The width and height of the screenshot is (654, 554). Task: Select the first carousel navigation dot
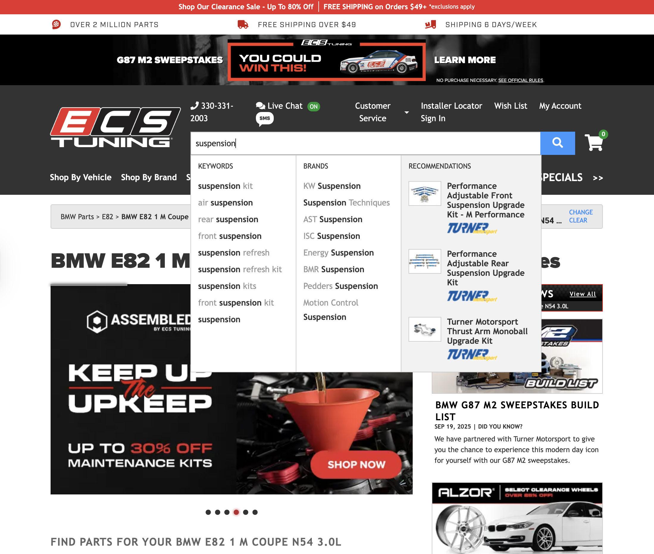tap(208, 512)
